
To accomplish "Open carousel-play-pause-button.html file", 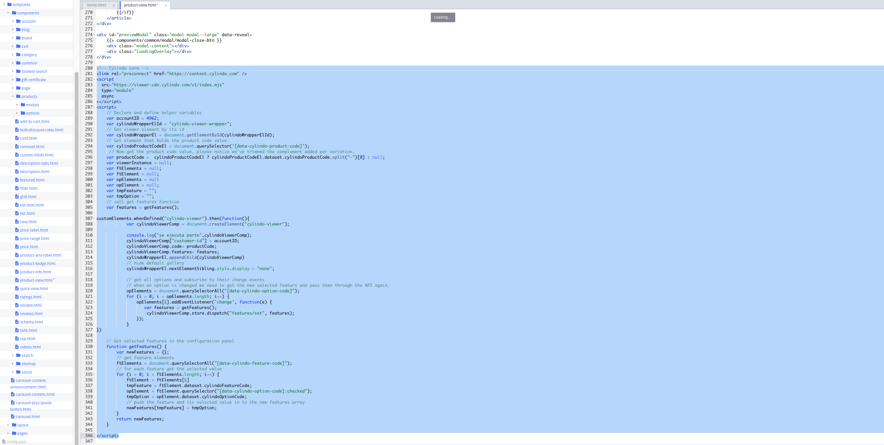I will pos(31,406).
